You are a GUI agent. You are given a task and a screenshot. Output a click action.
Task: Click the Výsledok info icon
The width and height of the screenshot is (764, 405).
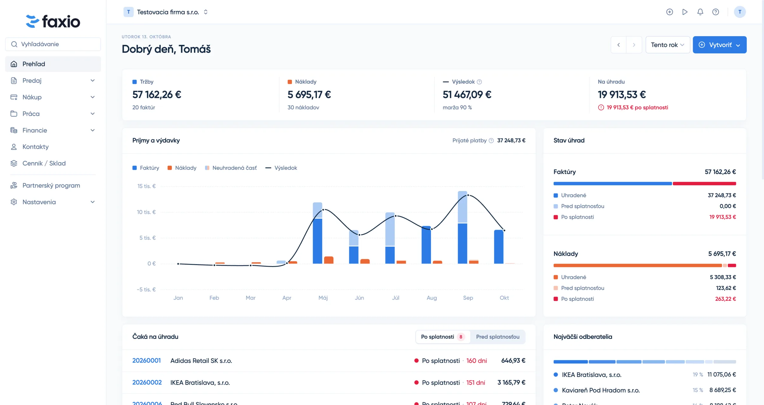[x=479, y=82]
